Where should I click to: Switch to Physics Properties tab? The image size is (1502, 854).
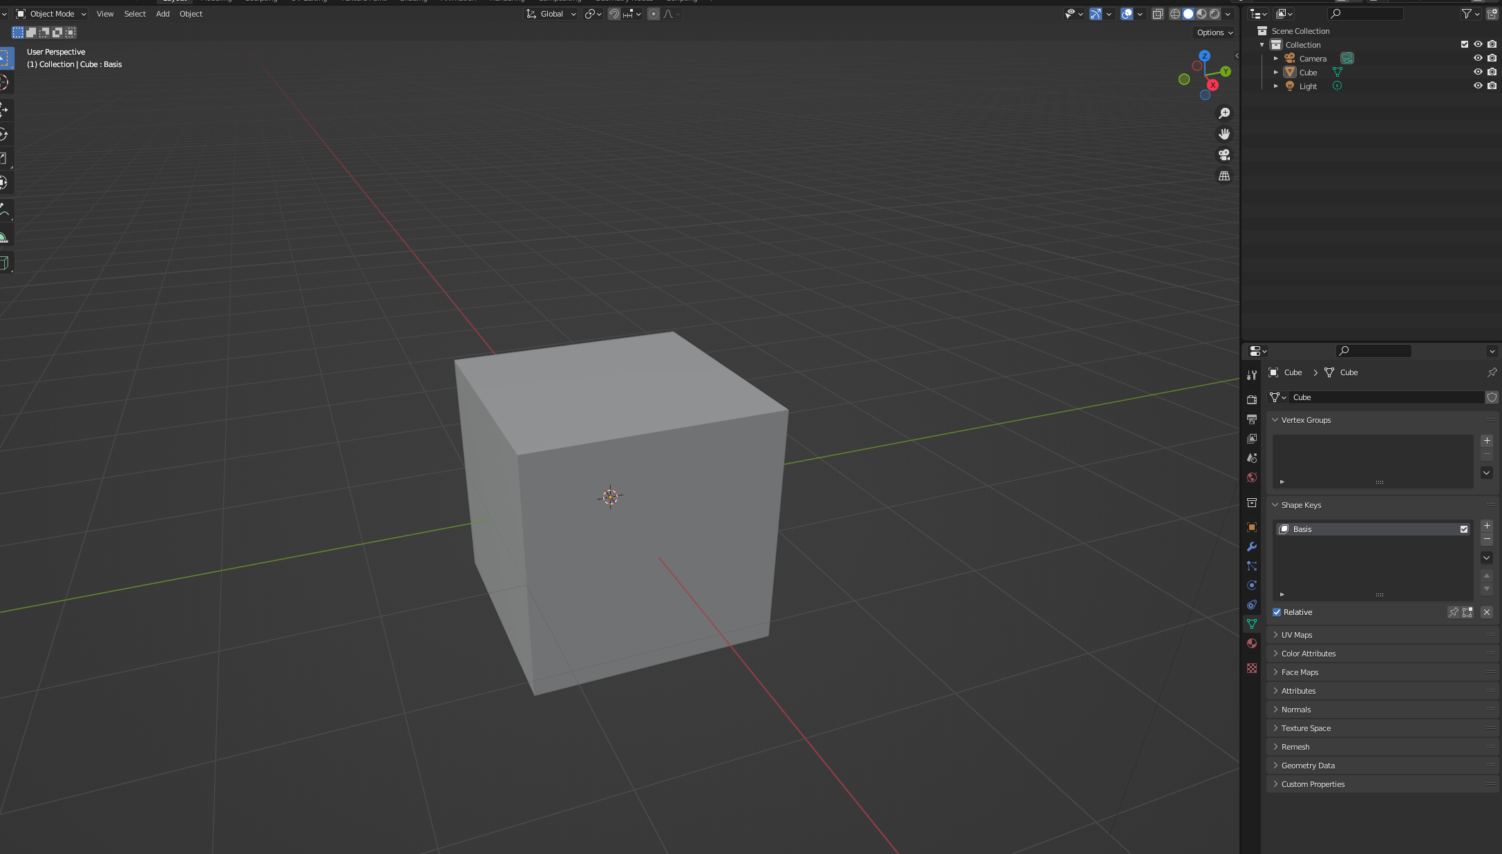1251,585
